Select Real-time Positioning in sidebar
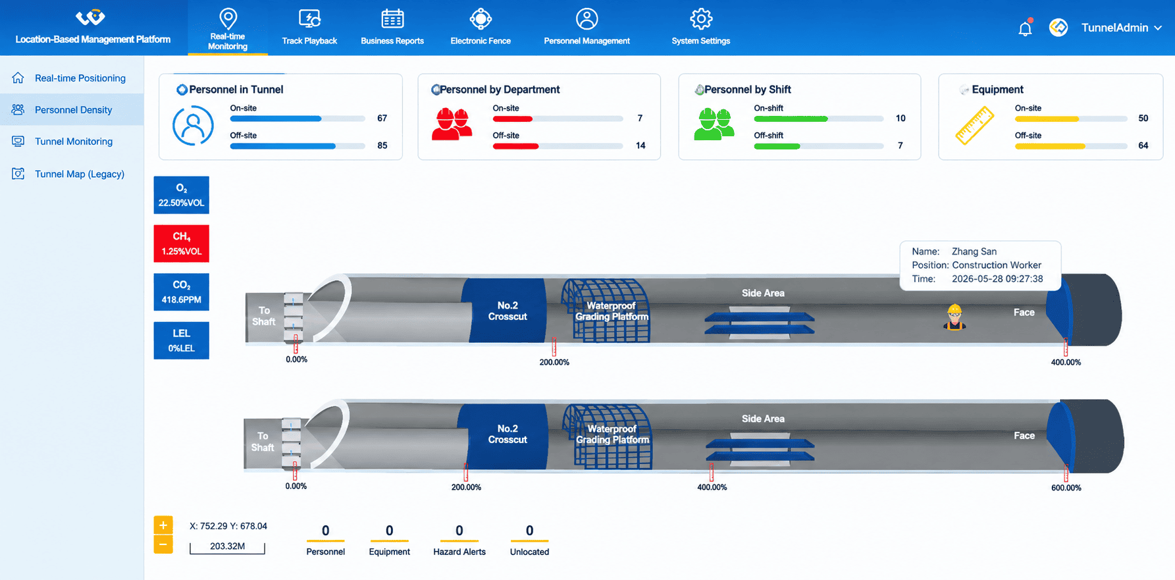 (x=72, y=78)
